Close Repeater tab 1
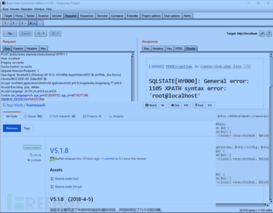The image size is (273, 213). 8,23
